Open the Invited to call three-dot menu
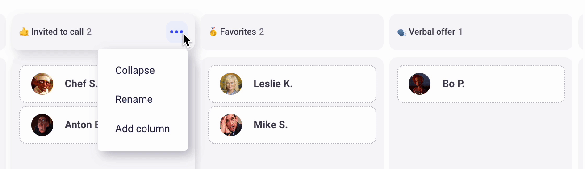This screenshot has height=169, width=585. (x=176, y=32)
